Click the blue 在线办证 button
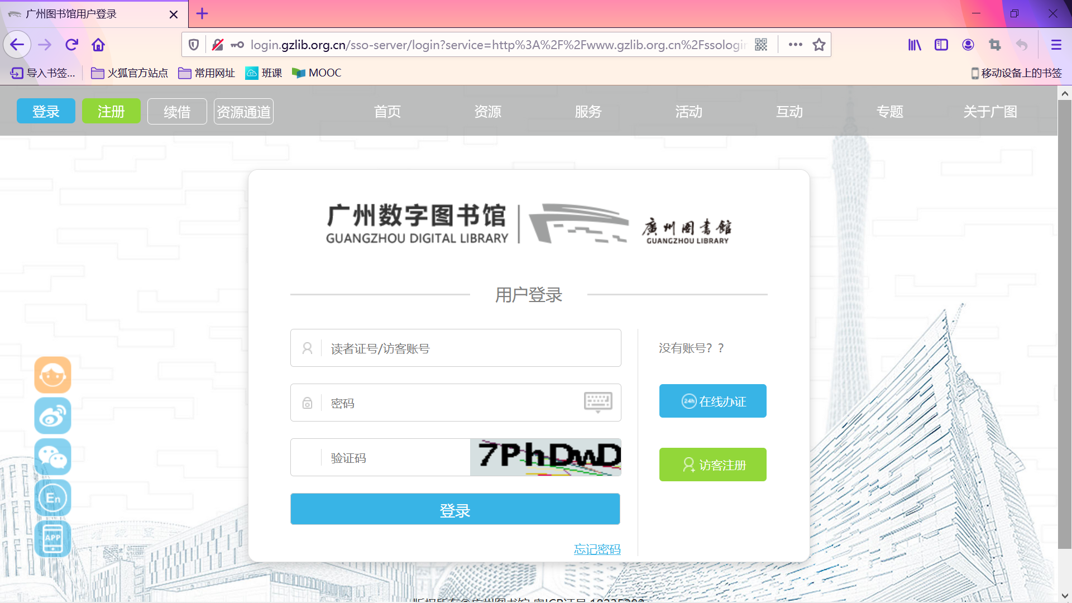Image resolution: width=1072 pixels, height=603 pixels. click(x=712, y=401)
